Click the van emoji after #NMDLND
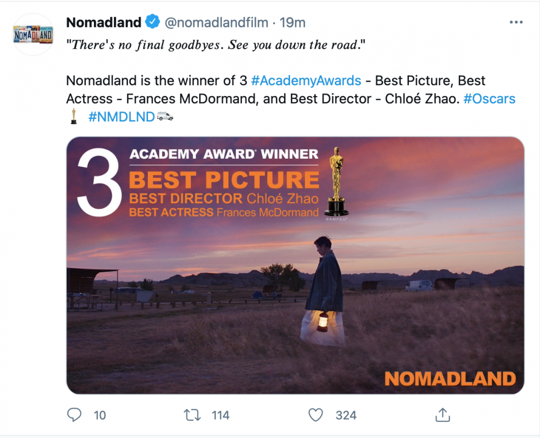 pyautogui.click(x=165, y=116)
